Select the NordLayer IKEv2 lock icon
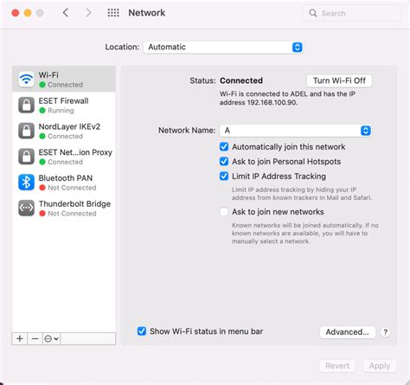 tap(26, 131)
